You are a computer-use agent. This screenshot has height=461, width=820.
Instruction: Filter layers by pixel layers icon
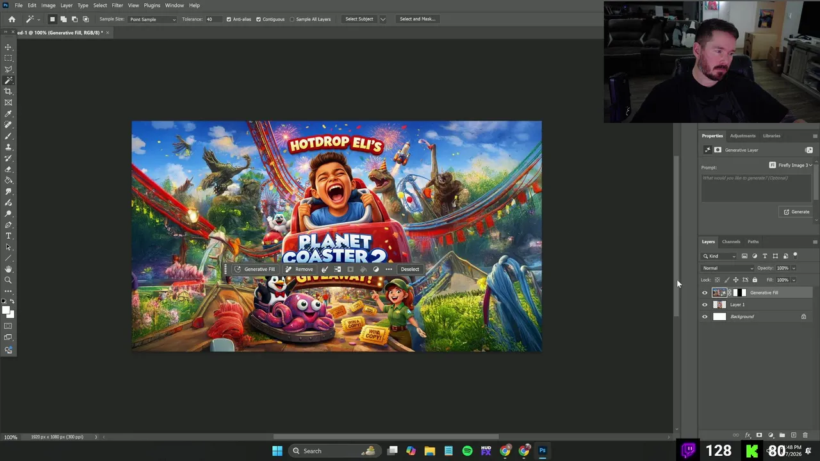(744, 256)
